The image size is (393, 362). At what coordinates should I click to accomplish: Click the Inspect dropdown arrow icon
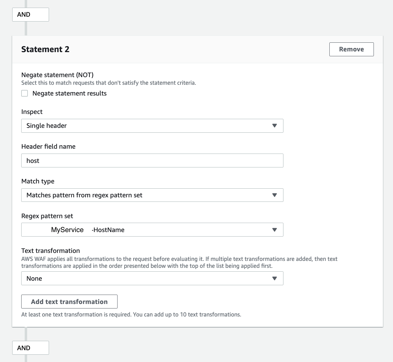coord(274,126)
